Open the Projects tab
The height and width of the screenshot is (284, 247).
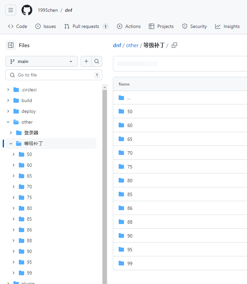(x=161, y=26)
